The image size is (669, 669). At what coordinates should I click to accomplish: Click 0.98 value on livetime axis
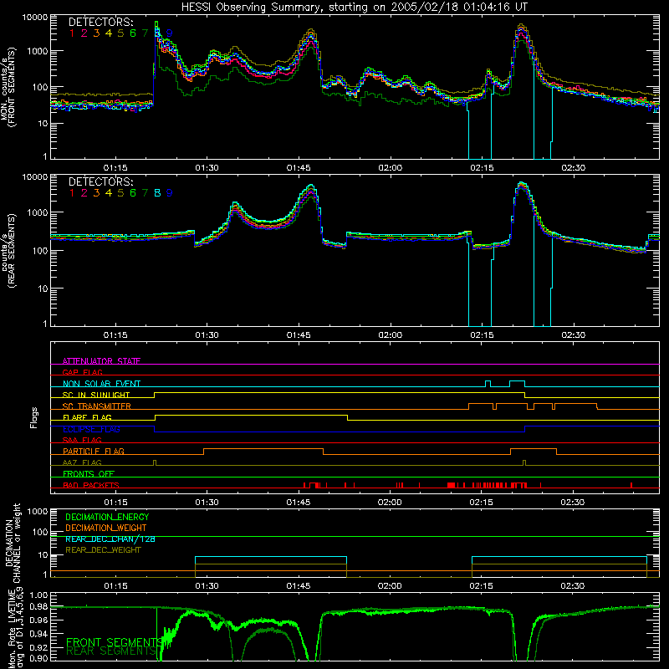tap(39, 608)
